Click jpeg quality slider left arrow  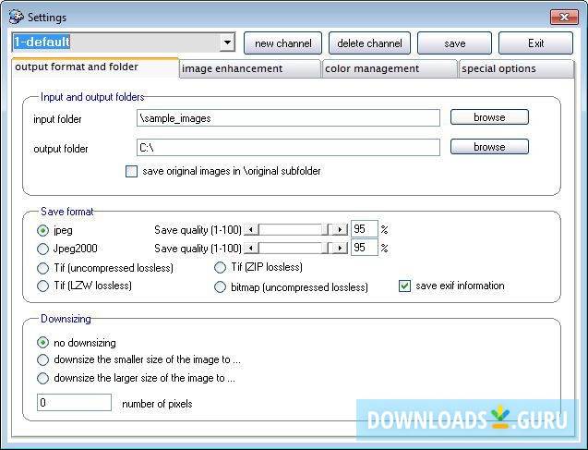click(251, 229)
